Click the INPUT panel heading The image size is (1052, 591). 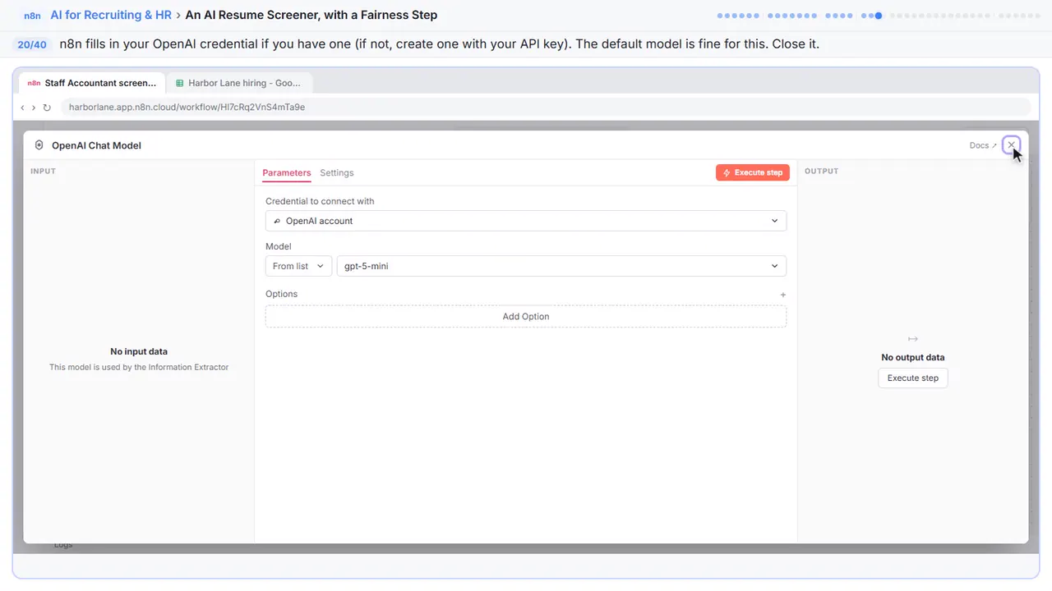click(x=43, y=172)
